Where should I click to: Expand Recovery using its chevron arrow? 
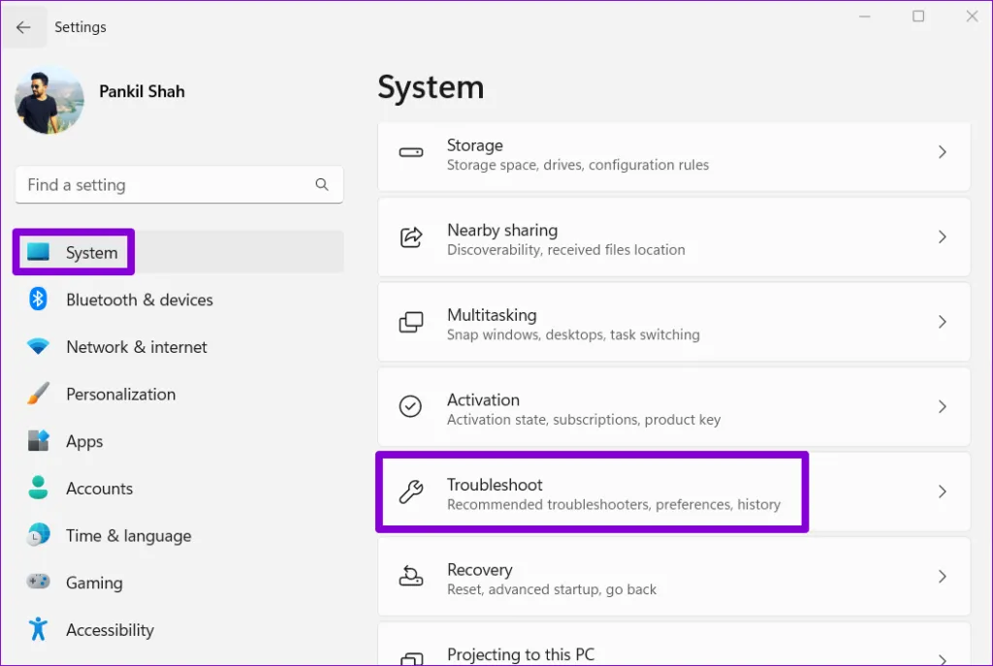click(x=942, y=577)
